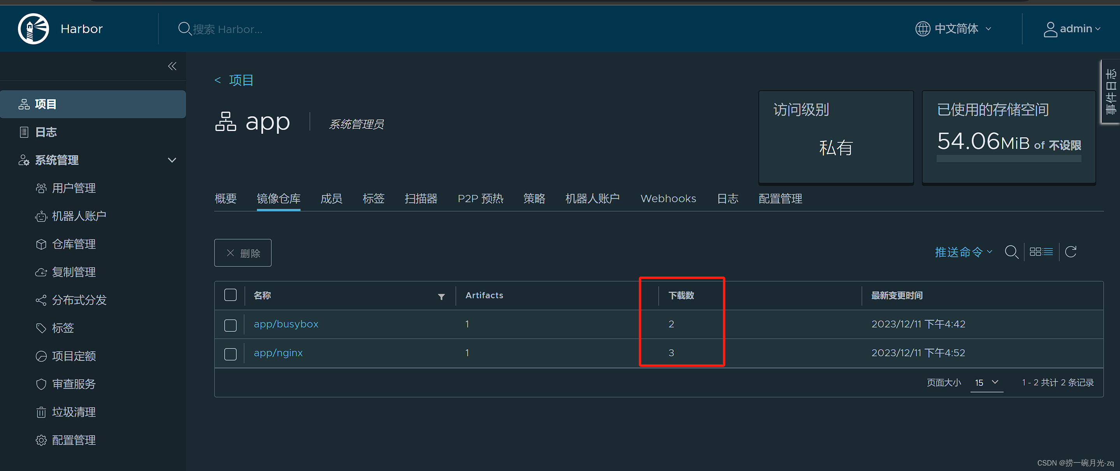
Task: Open the 事件日志 side panel tab
Action: click(x=1111, y=91)
